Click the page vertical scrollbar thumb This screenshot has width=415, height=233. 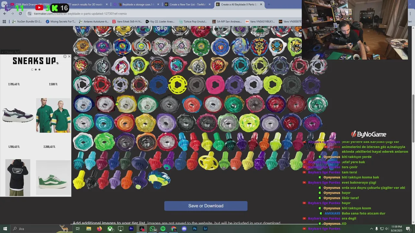[x=413, y=118]
